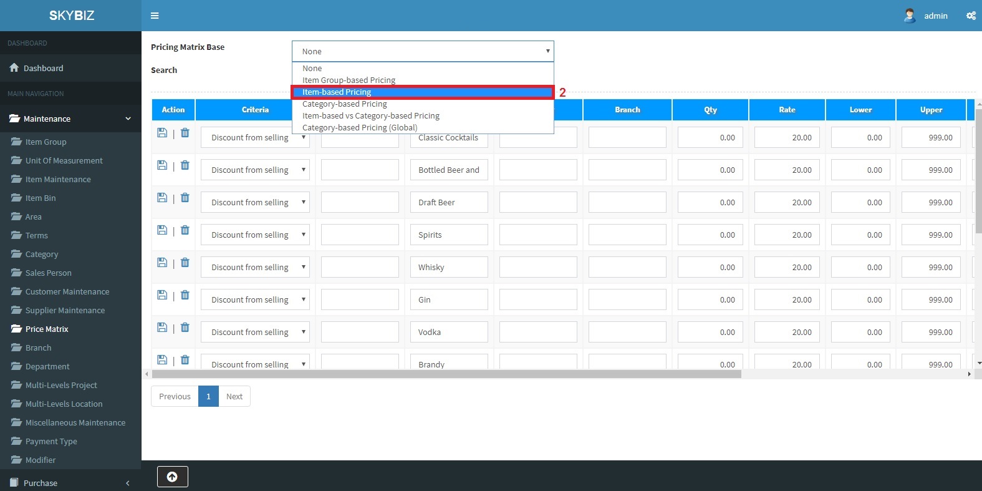Viewport: 982px width, 491px height.
Task: Open the Pricing Matrix Base dropdown
Action: pos(422,51)
